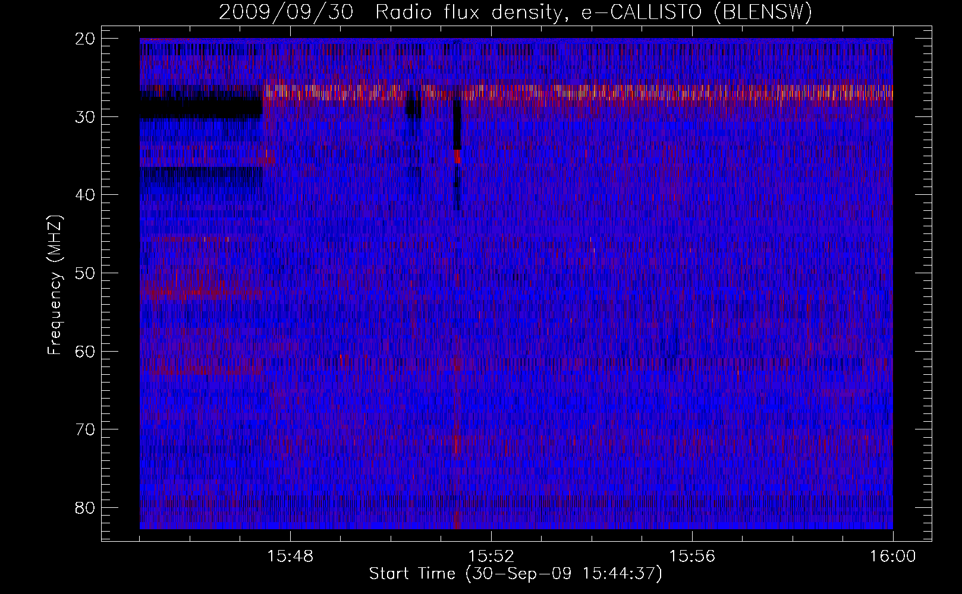Screen dimensions: 962x594
Task: Click the '15:52' time tick label
Action: tap(491, 557)
